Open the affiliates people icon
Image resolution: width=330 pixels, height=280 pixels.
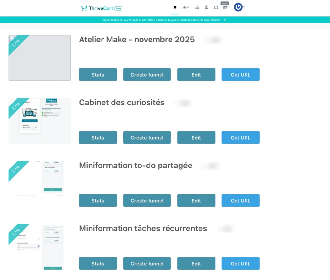(216, 7)
